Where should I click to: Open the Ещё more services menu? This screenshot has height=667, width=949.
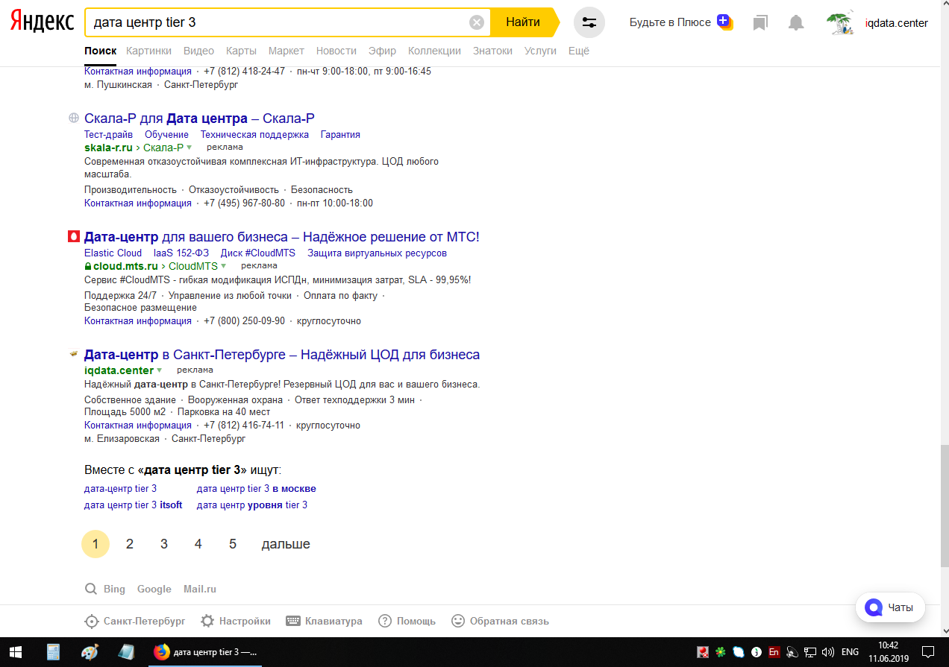[x=579, y=51]
